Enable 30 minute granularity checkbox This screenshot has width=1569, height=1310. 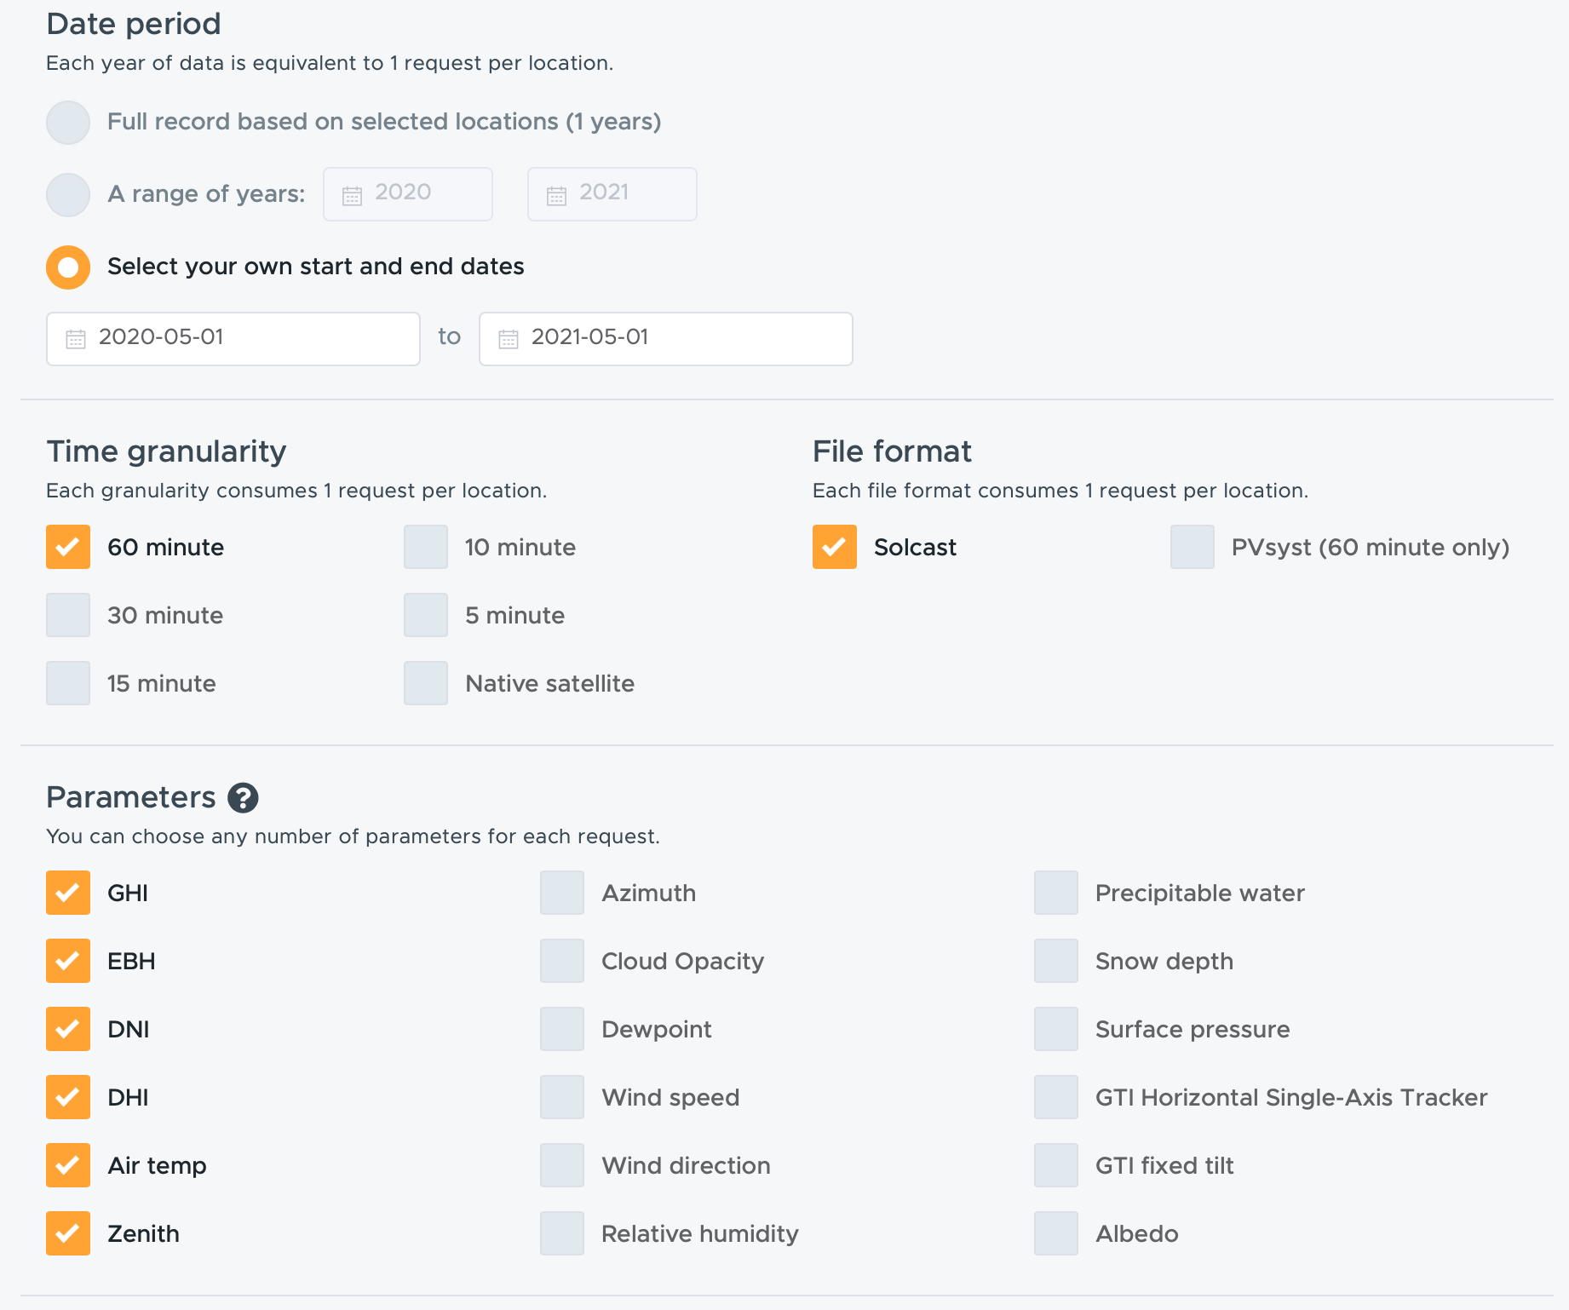click(x=68, y=615)
